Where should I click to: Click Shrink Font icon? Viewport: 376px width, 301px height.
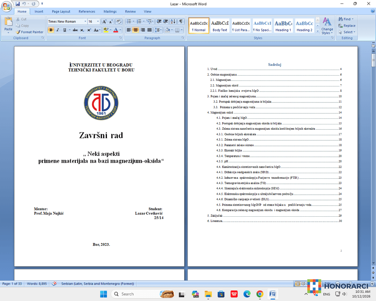(111, 22)
